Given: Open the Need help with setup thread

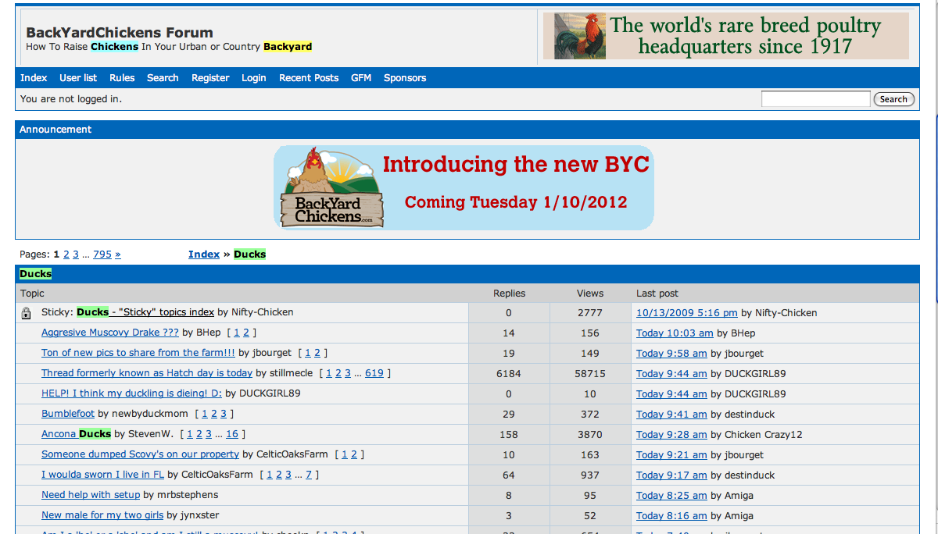Looking at the screenshot, I should [91, 495].
